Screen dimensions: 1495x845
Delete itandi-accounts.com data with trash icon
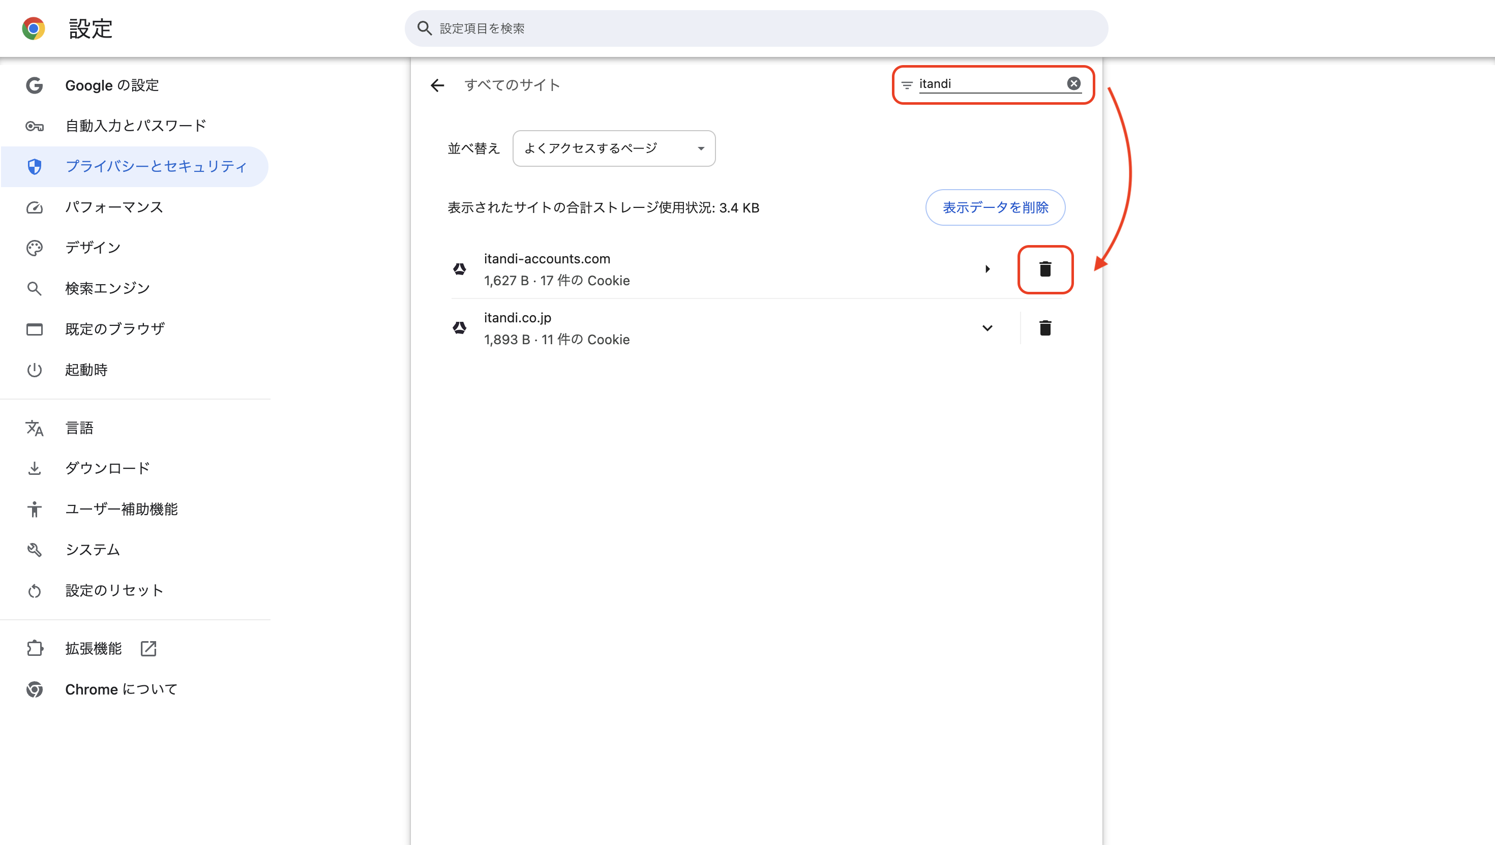[1045, 269]
